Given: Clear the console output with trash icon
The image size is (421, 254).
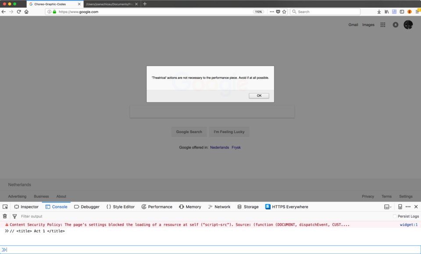Looking at the screenshot, I should coord(5,216).
